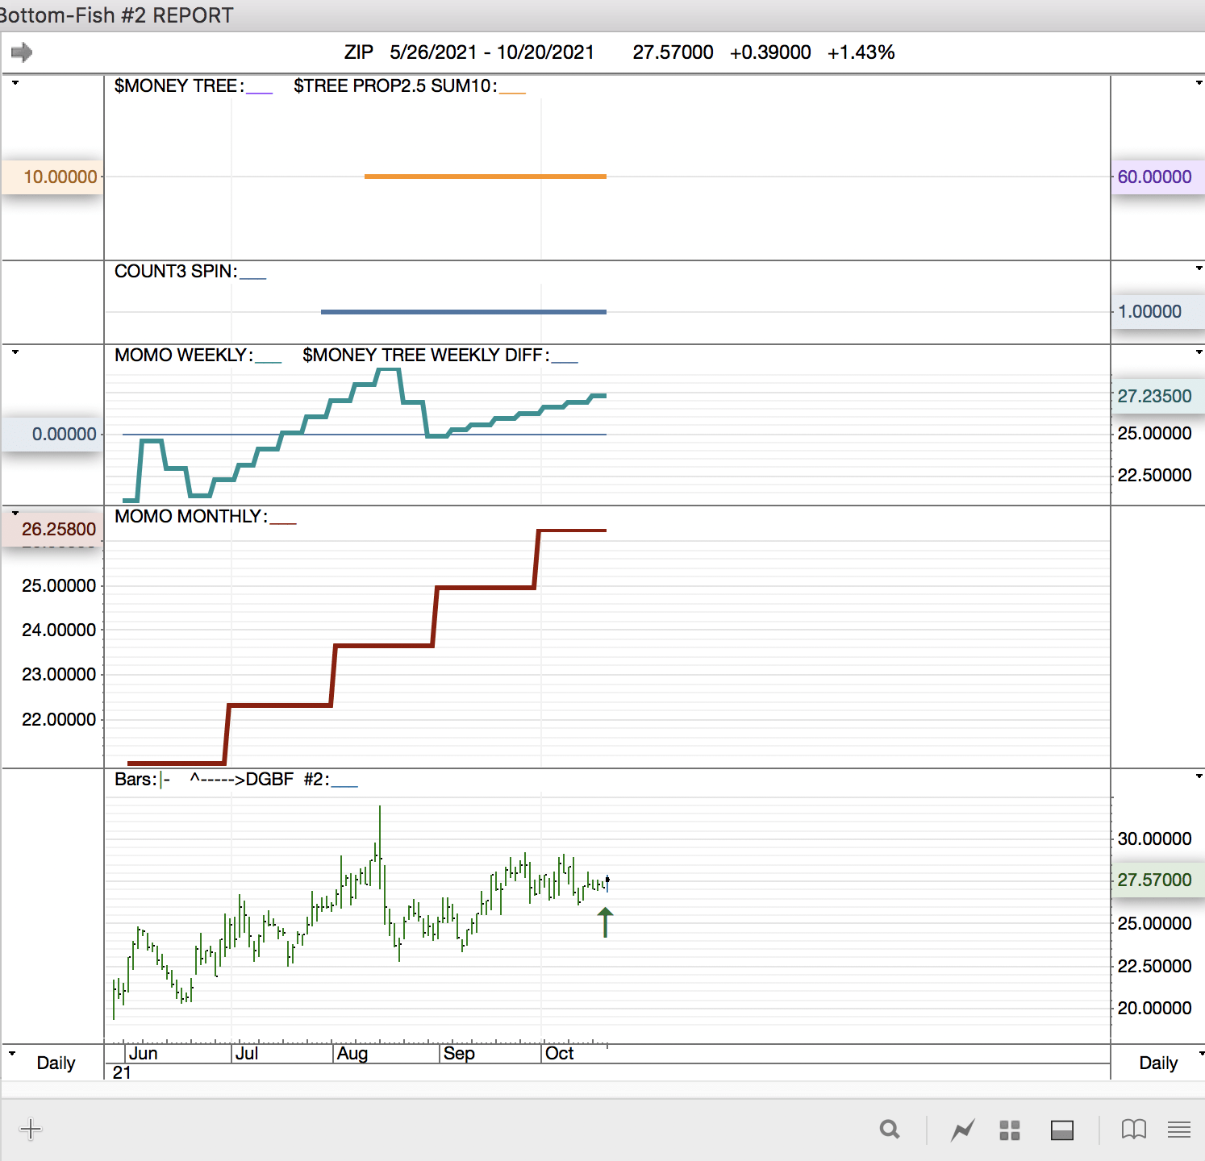
Task: Click the gray forward arrow icon
Action: point(22,53)
